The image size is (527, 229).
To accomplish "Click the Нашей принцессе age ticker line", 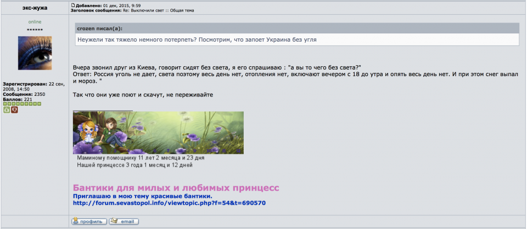I will [134, 164].
